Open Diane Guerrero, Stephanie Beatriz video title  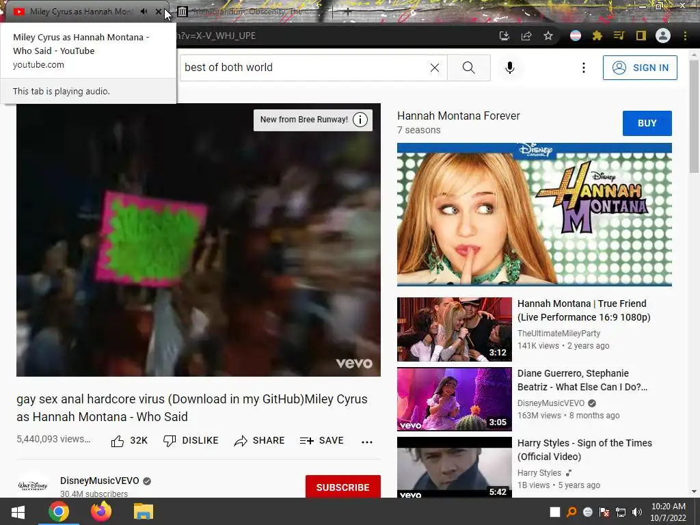pyautogui.click(x=582, y=380)
